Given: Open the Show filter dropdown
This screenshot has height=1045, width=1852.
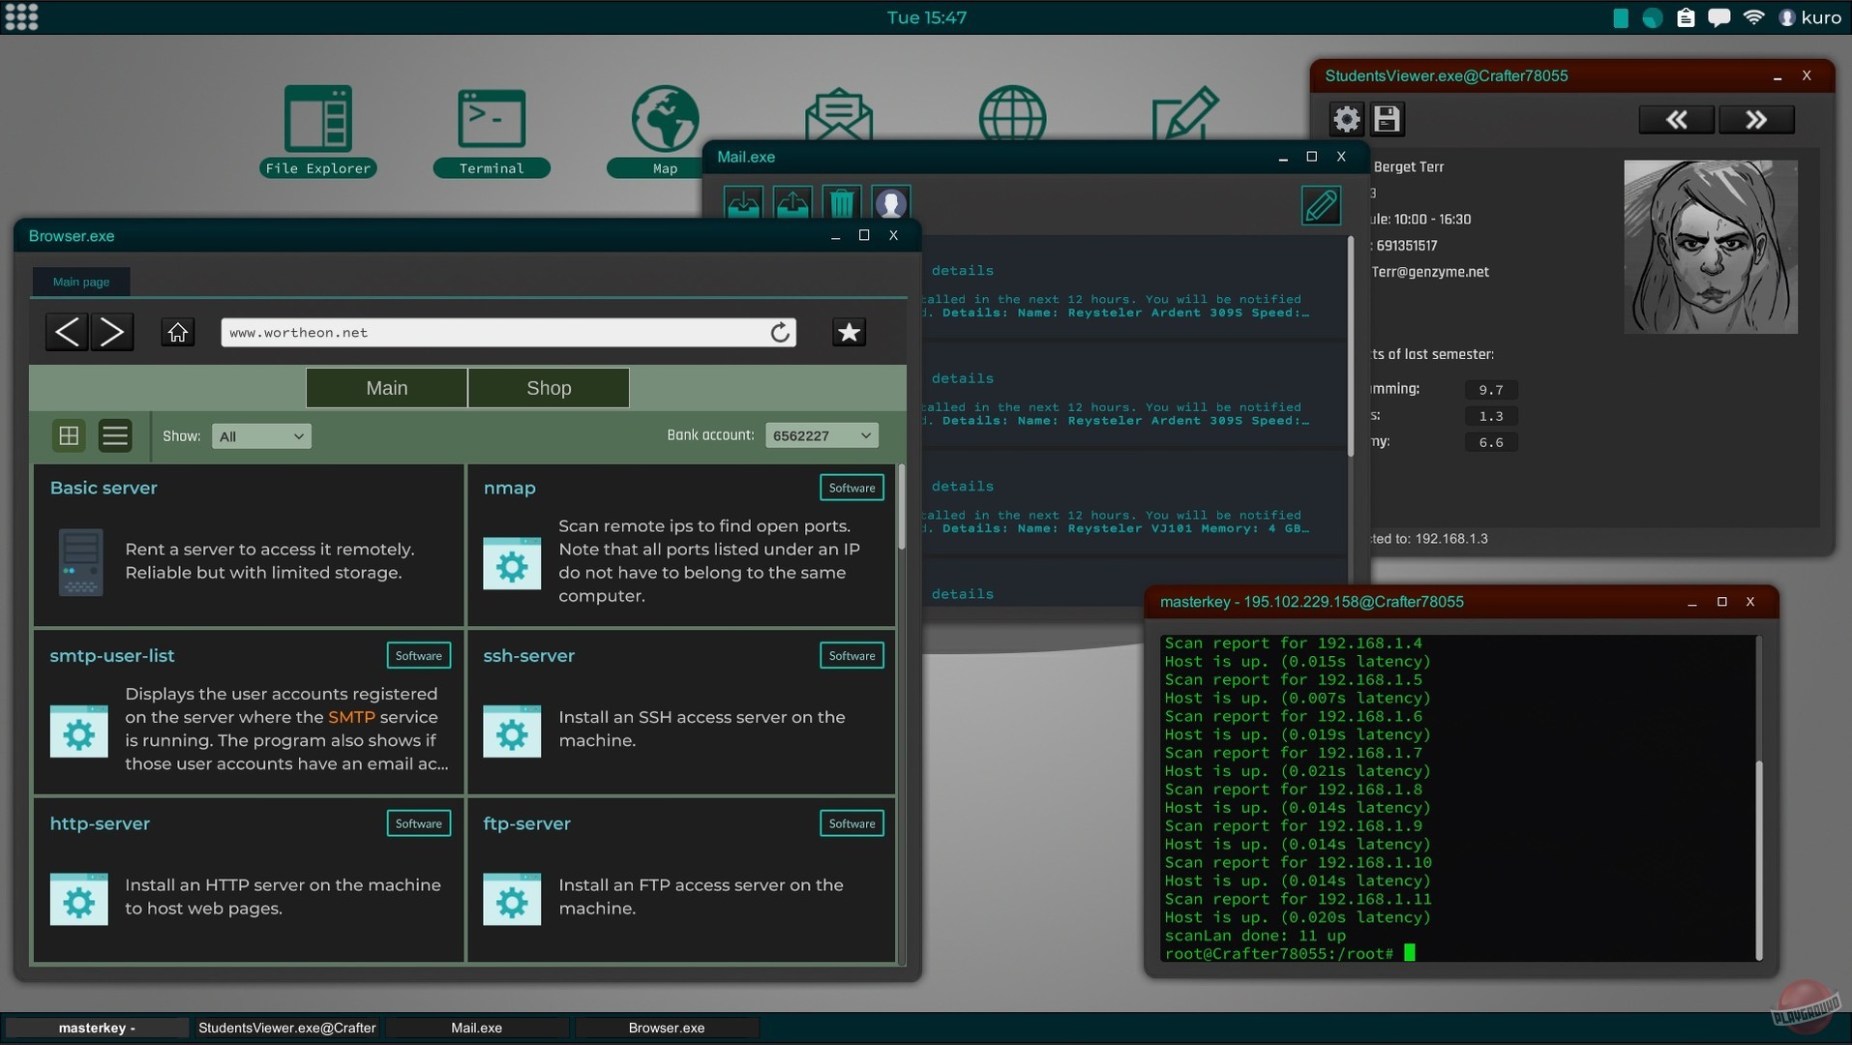Looking at the screenshot, I should pyautogui.click(x=259, y=435).
